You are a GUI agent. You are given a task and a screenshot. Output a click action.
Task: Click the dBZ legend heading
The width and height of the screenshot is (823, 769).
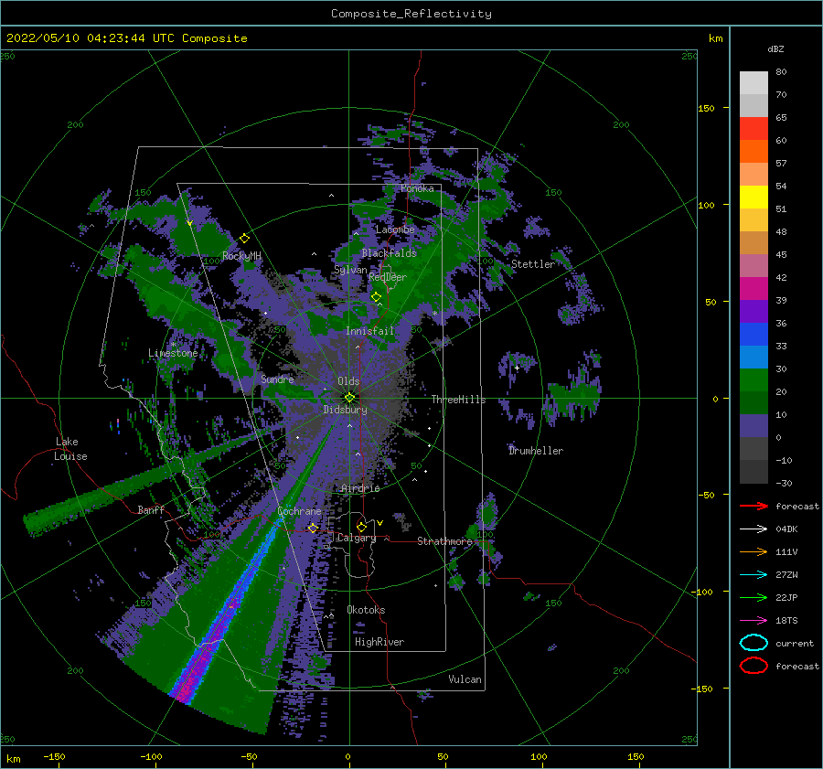click(775, 48)
